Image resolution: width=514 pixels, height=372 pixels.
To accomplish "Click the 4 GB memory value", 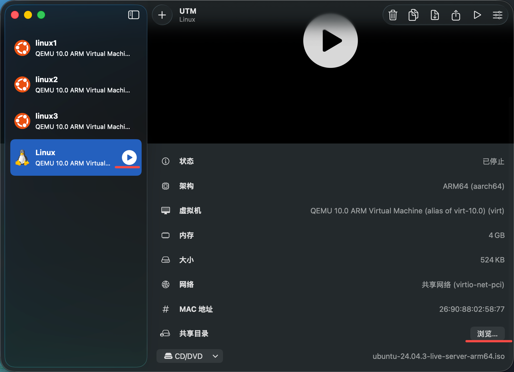I will pyautogui.click(x=497, y=235).
